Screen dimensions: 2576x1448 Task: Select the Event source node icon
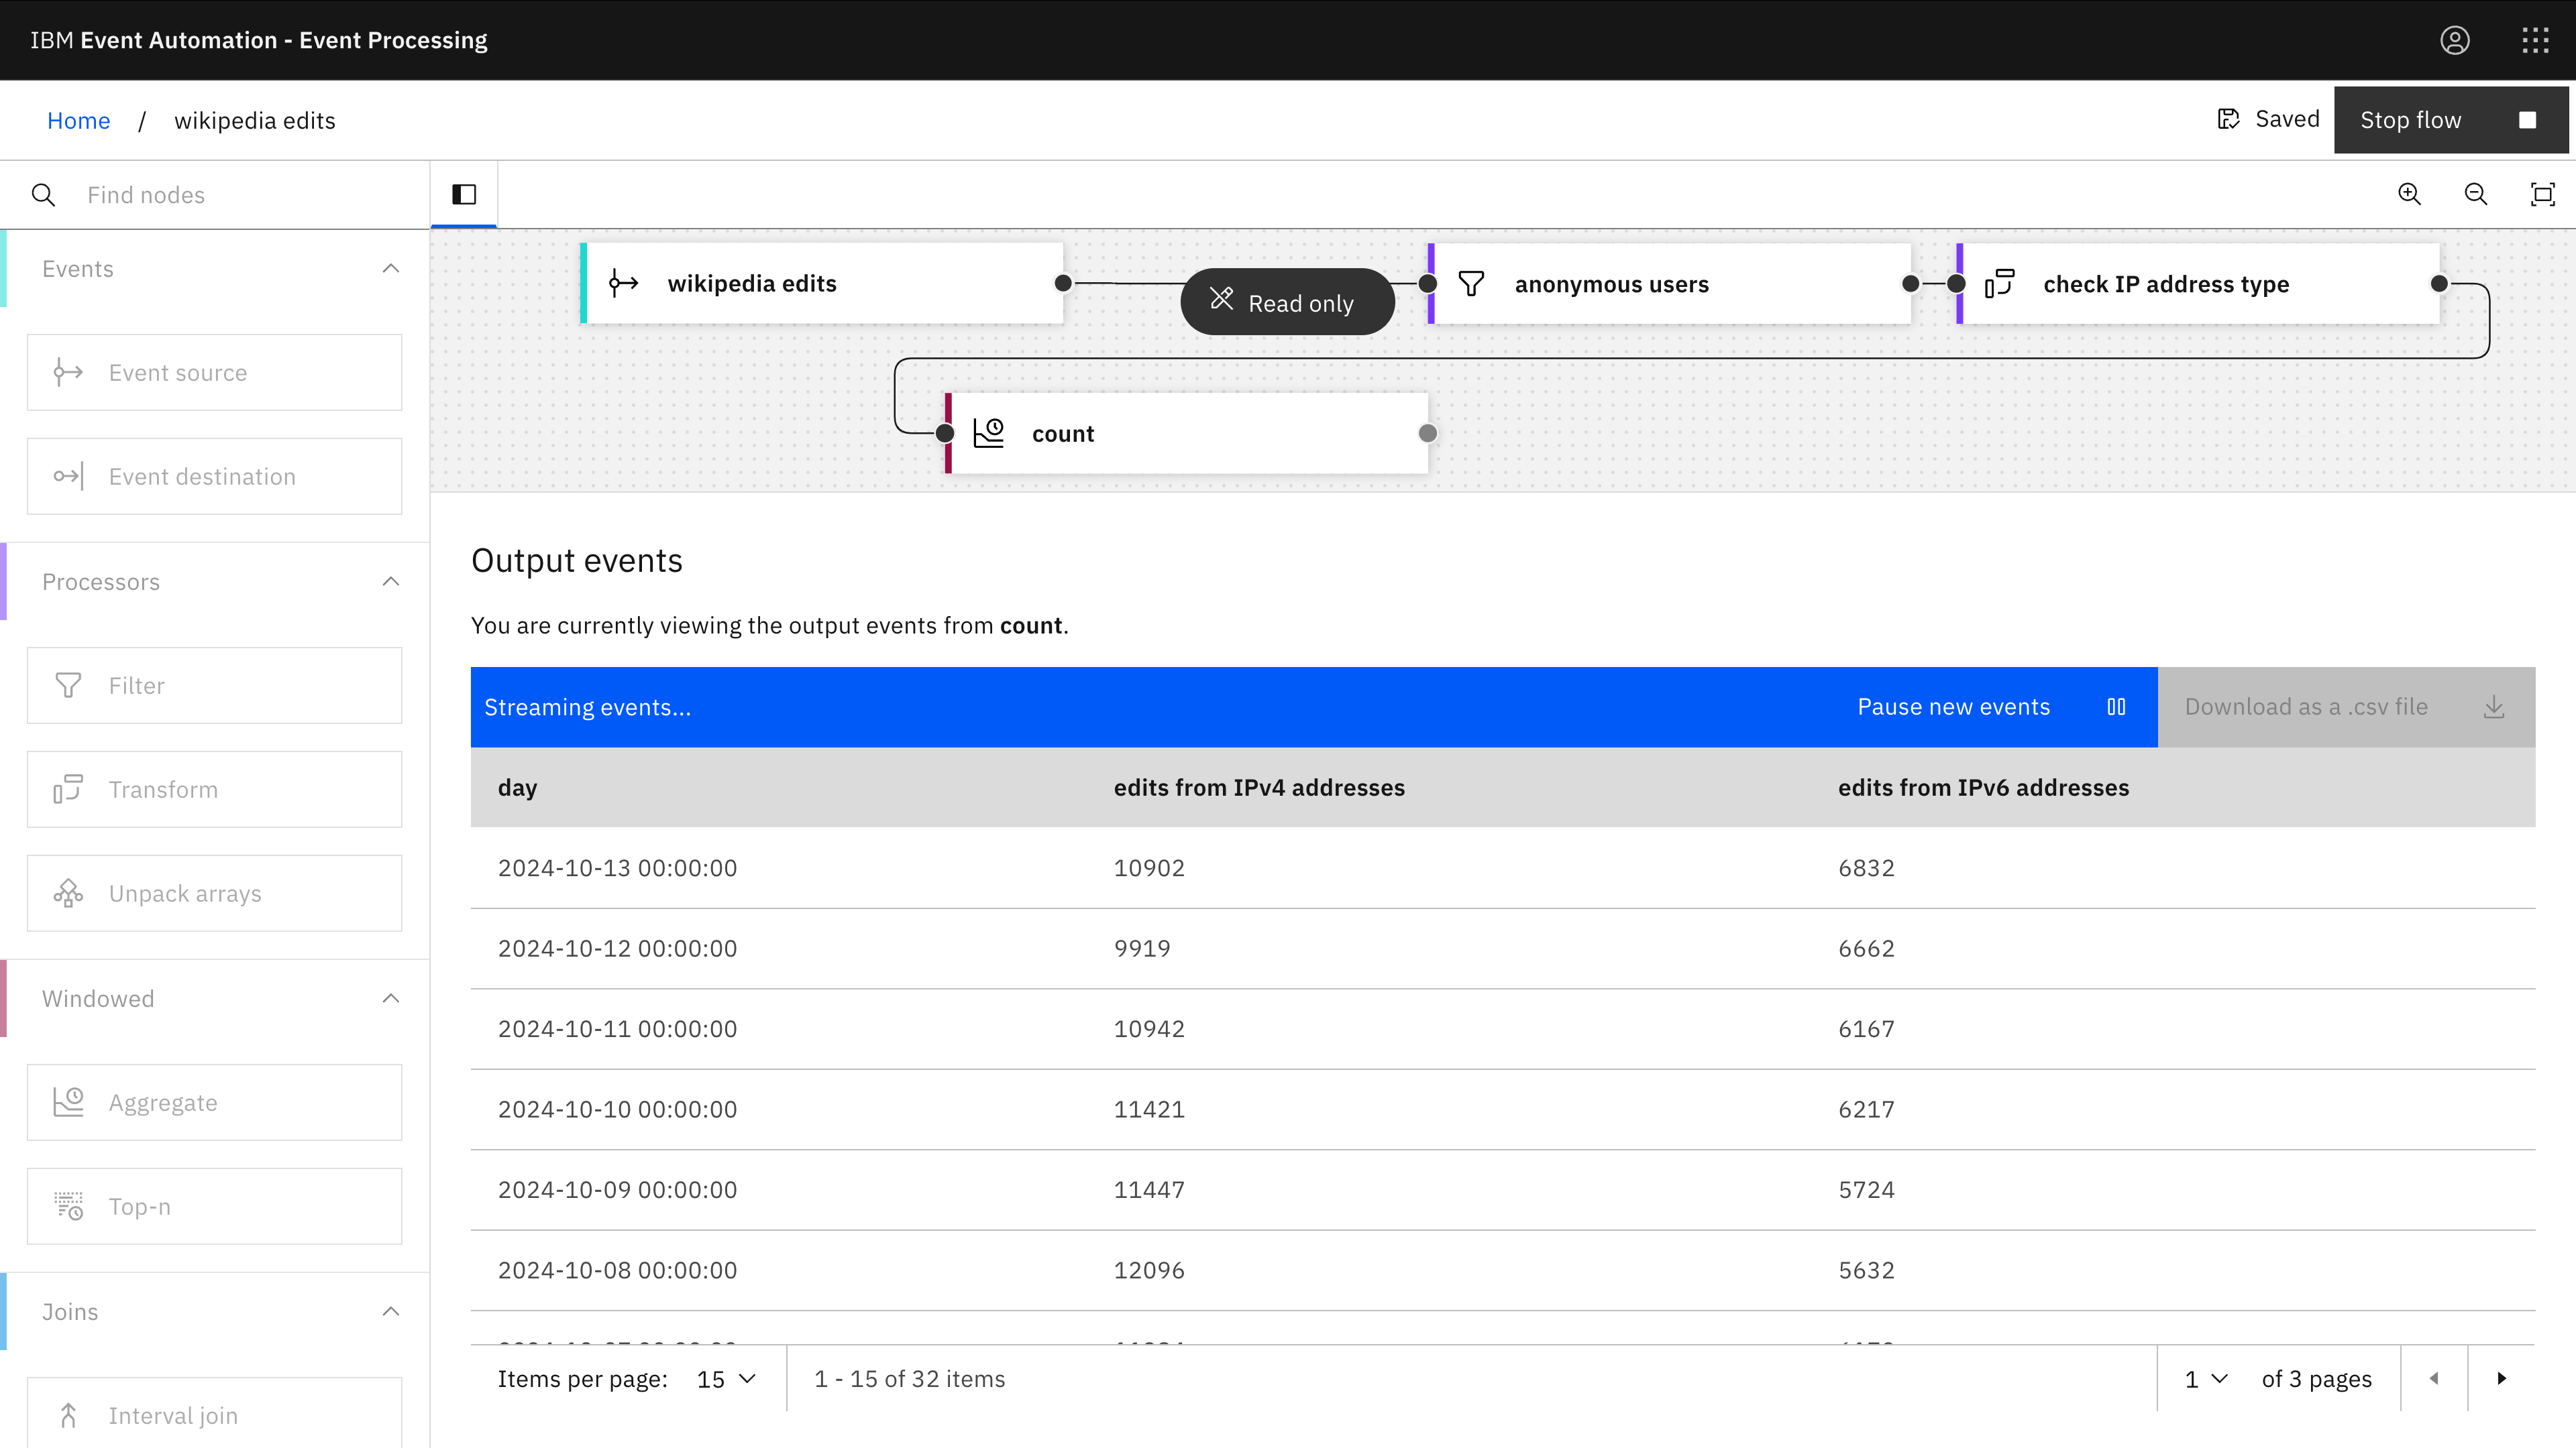(x=68, y=373)
